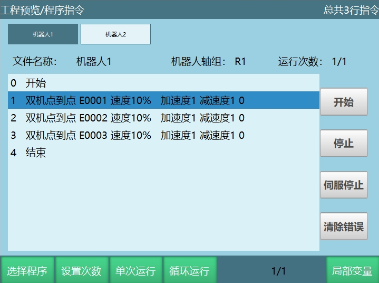Start 单次运行 mode

135,271
